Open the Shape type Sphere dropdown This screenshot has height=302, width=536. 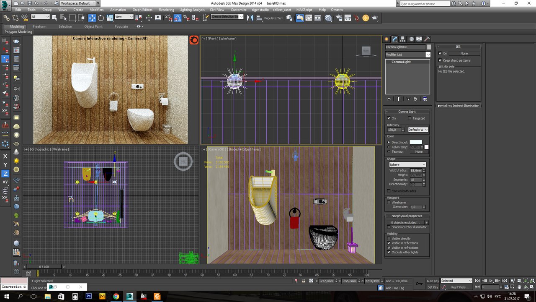coord(407,165)
